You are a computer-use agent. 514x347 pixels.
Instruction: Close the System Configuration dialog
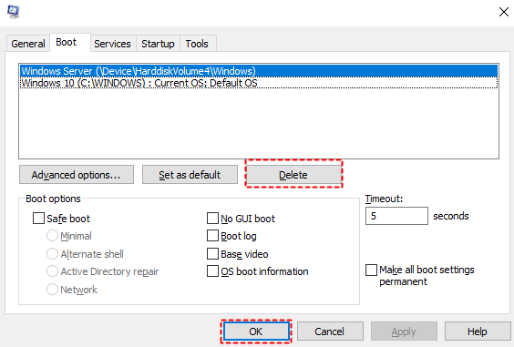coord(503,12)
